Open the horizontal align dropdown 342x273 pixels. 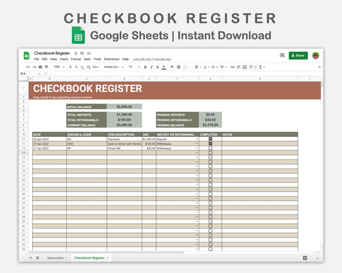(198, 67)
